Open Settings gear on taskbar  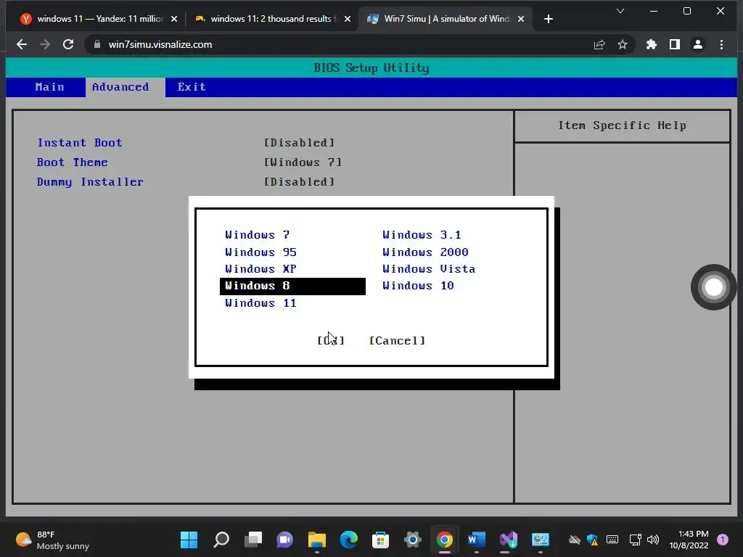tap(413, 540)
